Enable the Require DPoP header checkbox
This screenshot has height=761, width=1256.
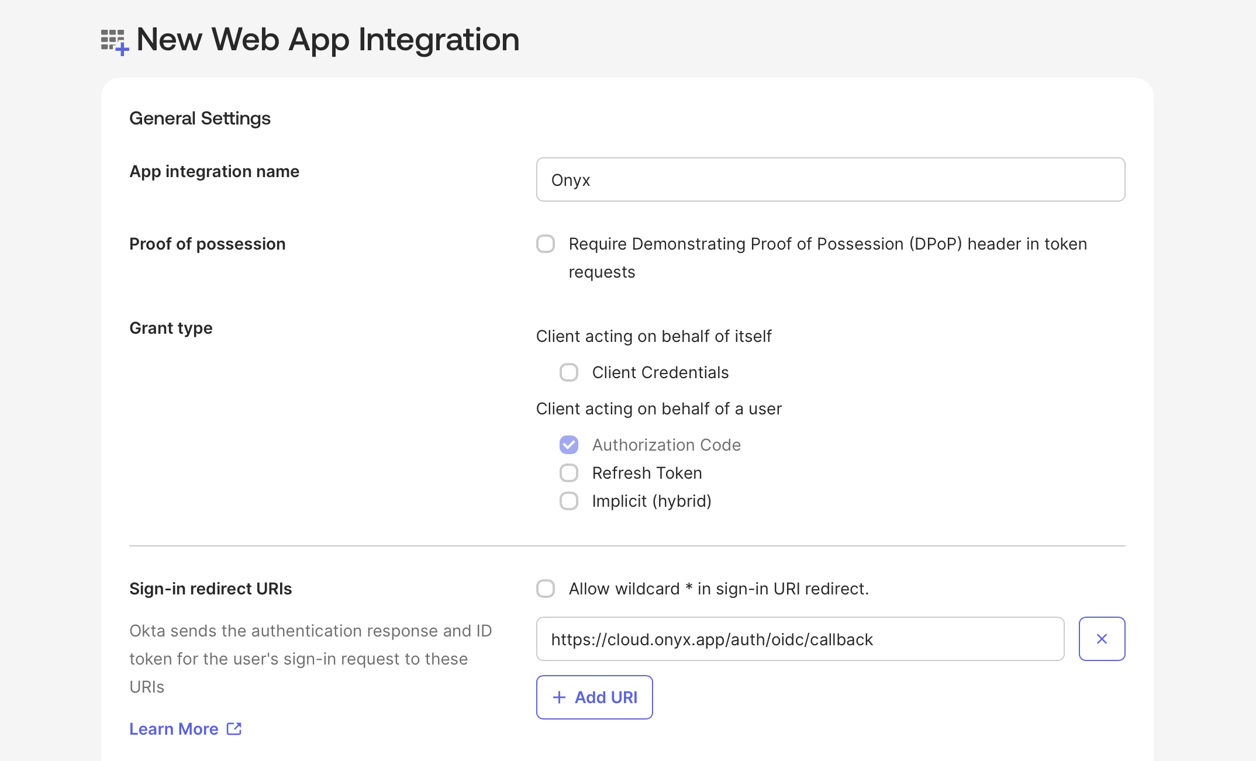546,244
